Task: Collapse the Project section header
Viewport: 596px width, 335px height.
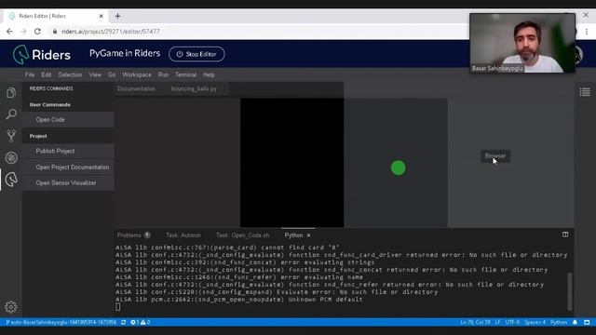Action: pyautogui.click(x=38, y=136)
